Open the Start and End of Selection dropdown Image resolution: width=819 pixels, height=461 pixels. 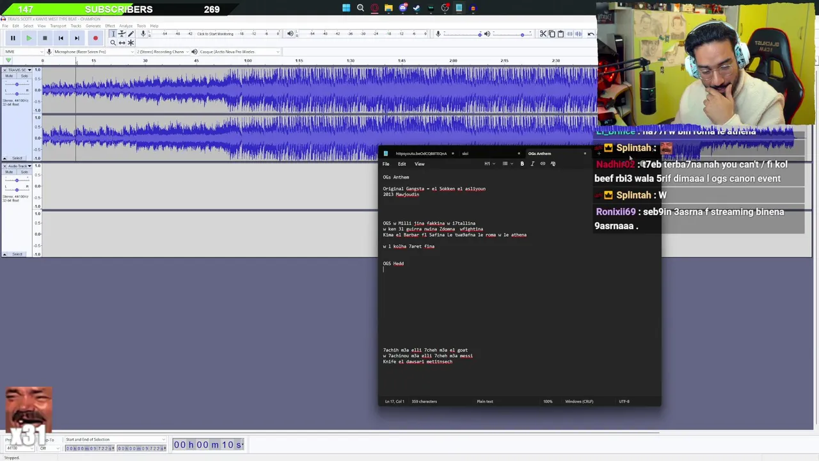[115, 440]
